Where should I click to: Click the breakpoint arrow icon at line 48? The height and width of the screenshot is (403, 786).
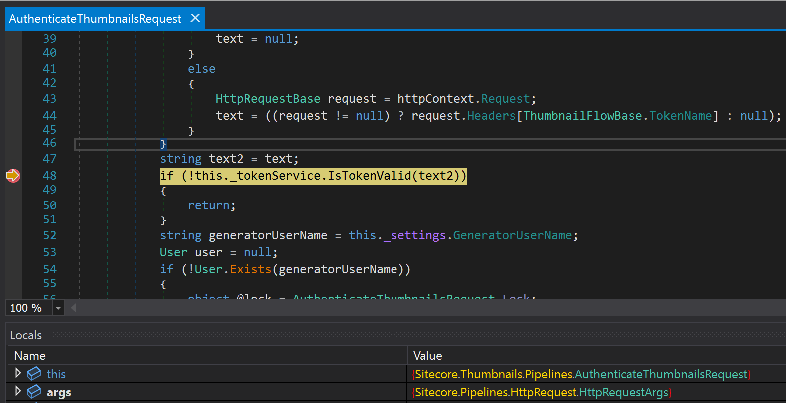(x=13, y=176)
